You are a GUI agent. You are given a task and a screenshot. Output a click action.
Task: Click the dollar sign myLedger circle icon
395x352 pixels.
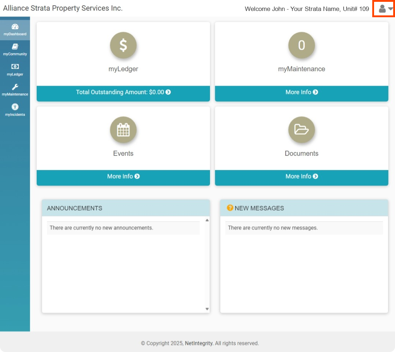click(123, 45)
